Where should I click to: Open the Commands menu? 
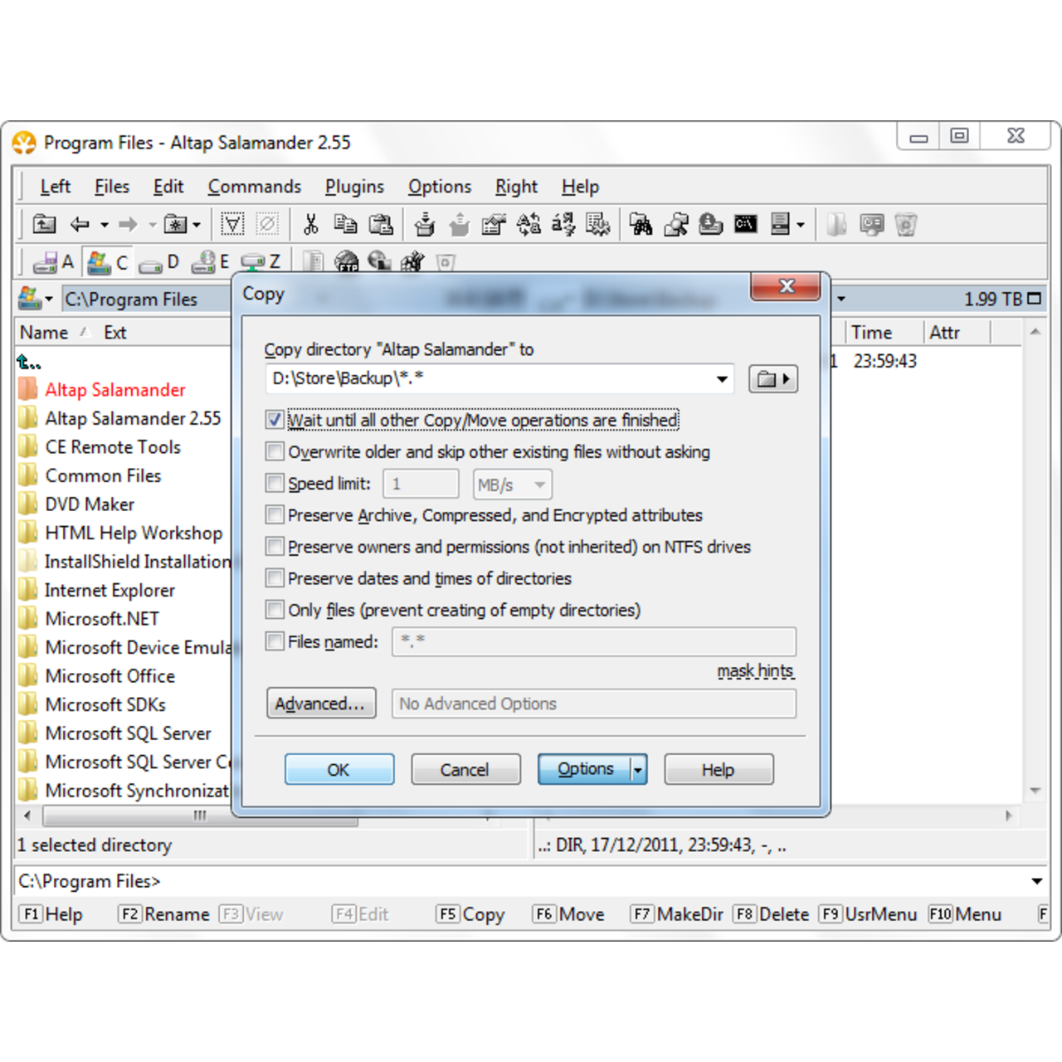pyautogui.click(x=255, y=186)
